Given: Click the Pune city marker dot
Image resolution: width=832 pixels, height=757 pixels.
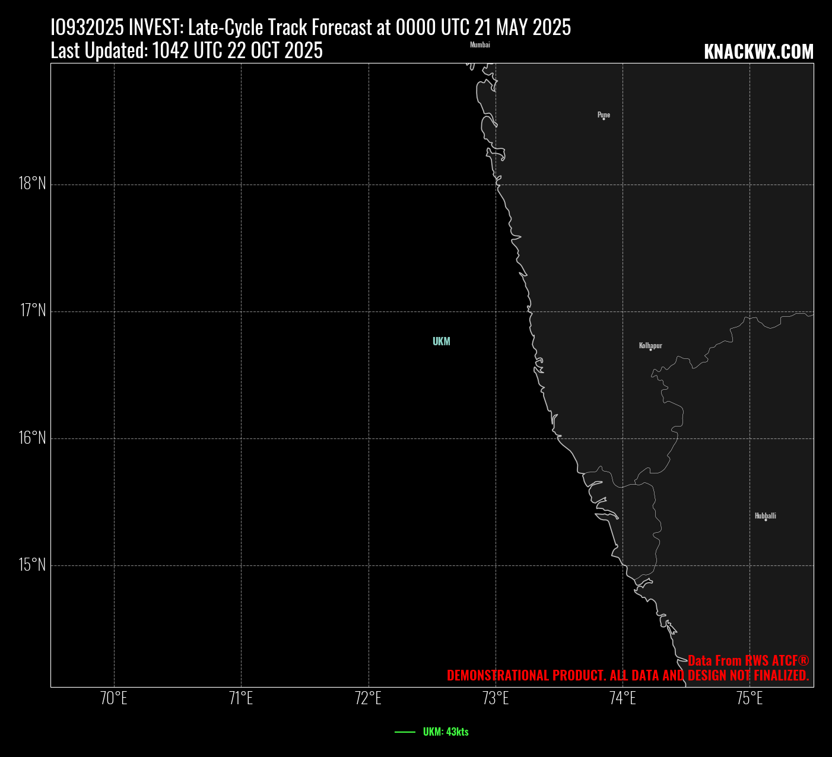Looking at the screenshot, I should 604,119.
